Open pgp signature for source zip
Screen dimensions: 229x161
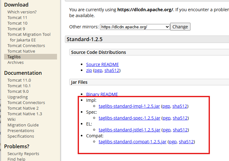[98, 70]
